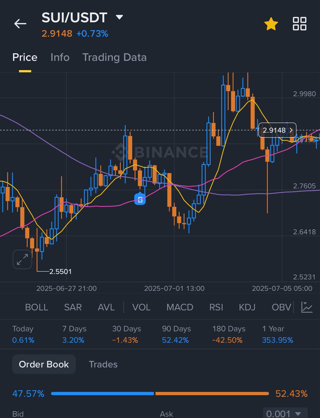Image resolution: width=320 pixels, height=418 pixels.
Task: Expand the chart to fullscreen
Action: click(x=22, y=259)
